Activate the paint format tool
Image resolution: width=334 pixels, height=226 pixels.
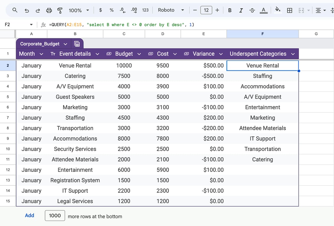click(60, 10)
